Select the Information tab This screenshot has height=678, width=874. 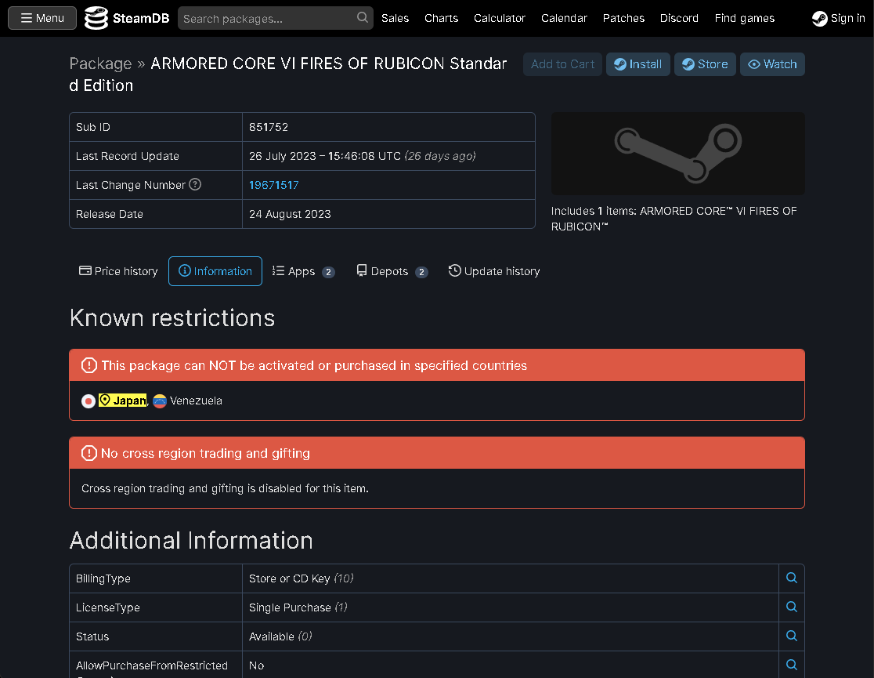[215, 271]
